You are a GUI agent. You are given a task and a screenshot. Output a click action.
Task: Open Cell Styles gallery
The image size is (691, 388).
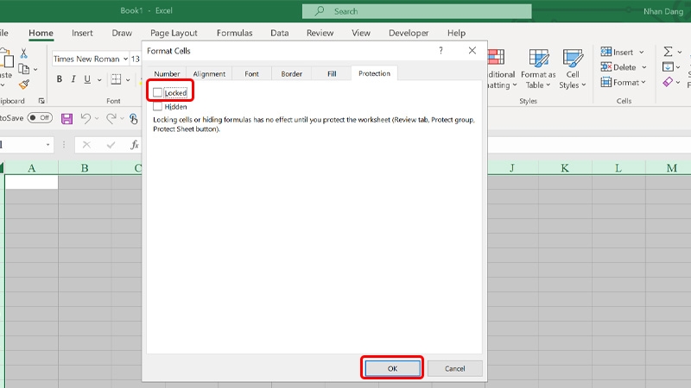coord(573,69)
